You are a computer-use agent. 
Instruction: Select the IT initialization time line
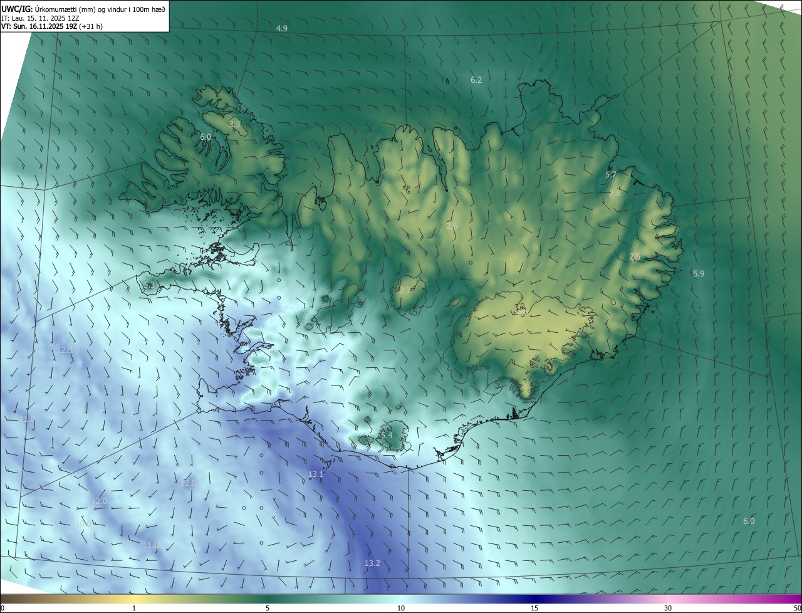pyautogui.click(x=40, y=18)
